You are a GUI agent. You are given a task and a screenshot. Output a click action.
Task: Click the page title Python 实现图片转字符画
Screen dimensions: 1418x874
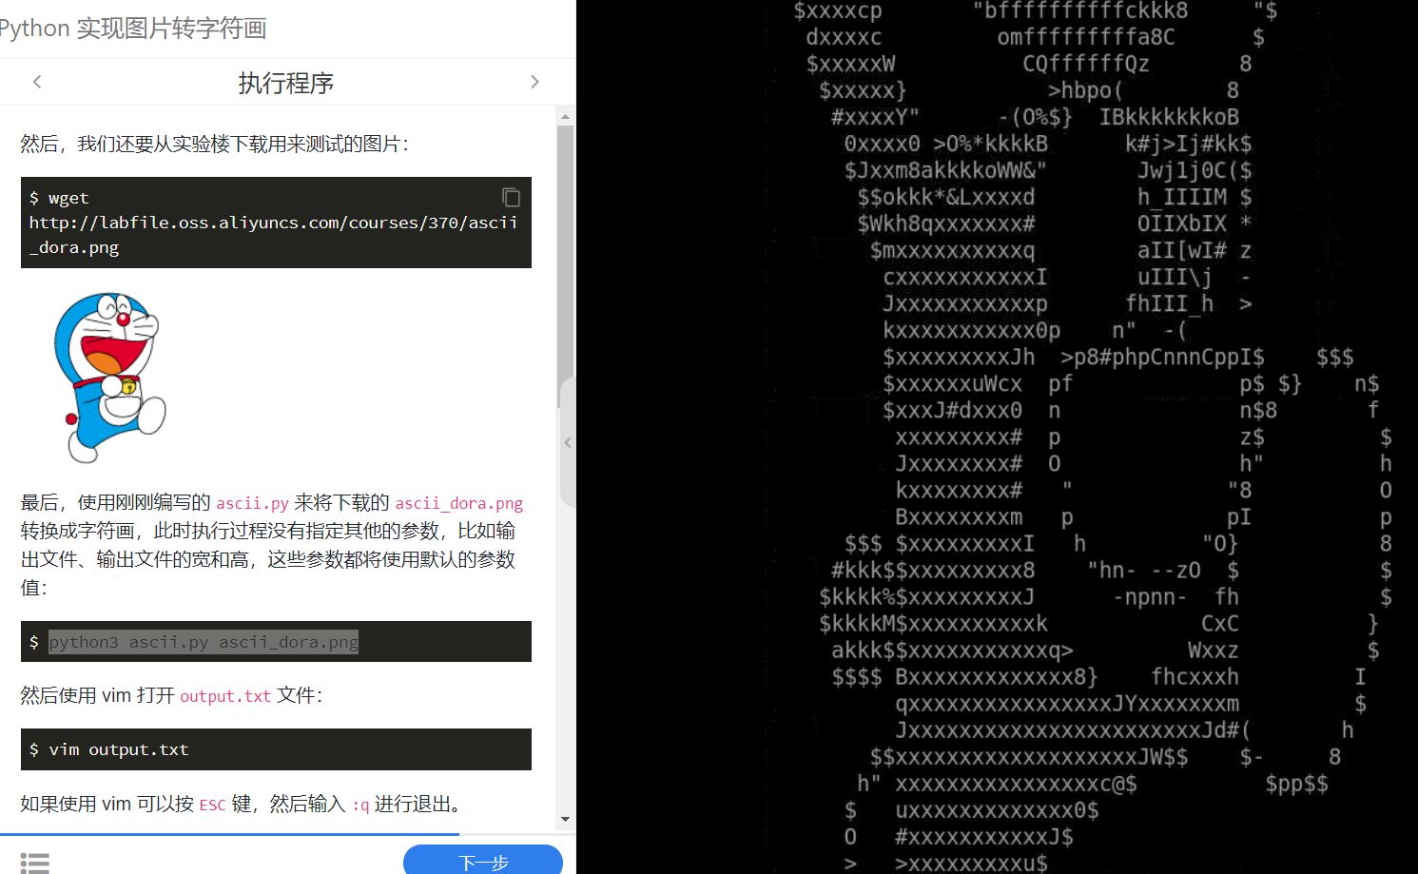coord(132,29)
